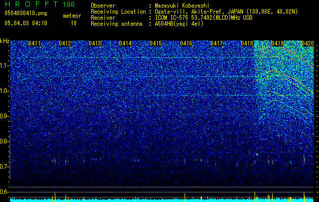Viewport: 319px width, 202px height.
Task: Click the HROFFT 1.0.0 title text
Action: pyautogui.click(x=40, y=4)
